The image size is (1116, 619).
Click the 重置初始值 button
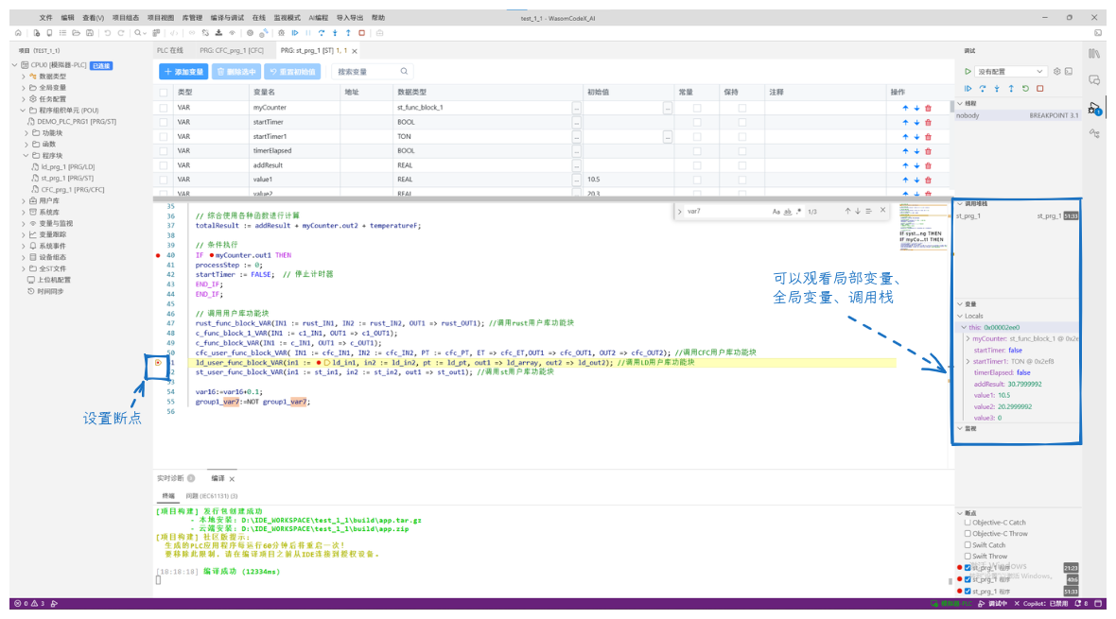click(292, 72)
